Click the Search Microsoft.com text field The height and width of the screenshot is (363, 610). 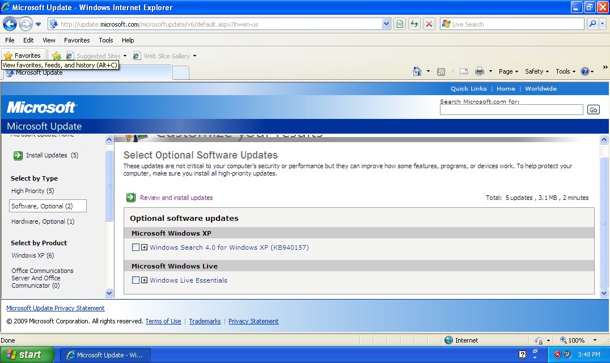511,110
